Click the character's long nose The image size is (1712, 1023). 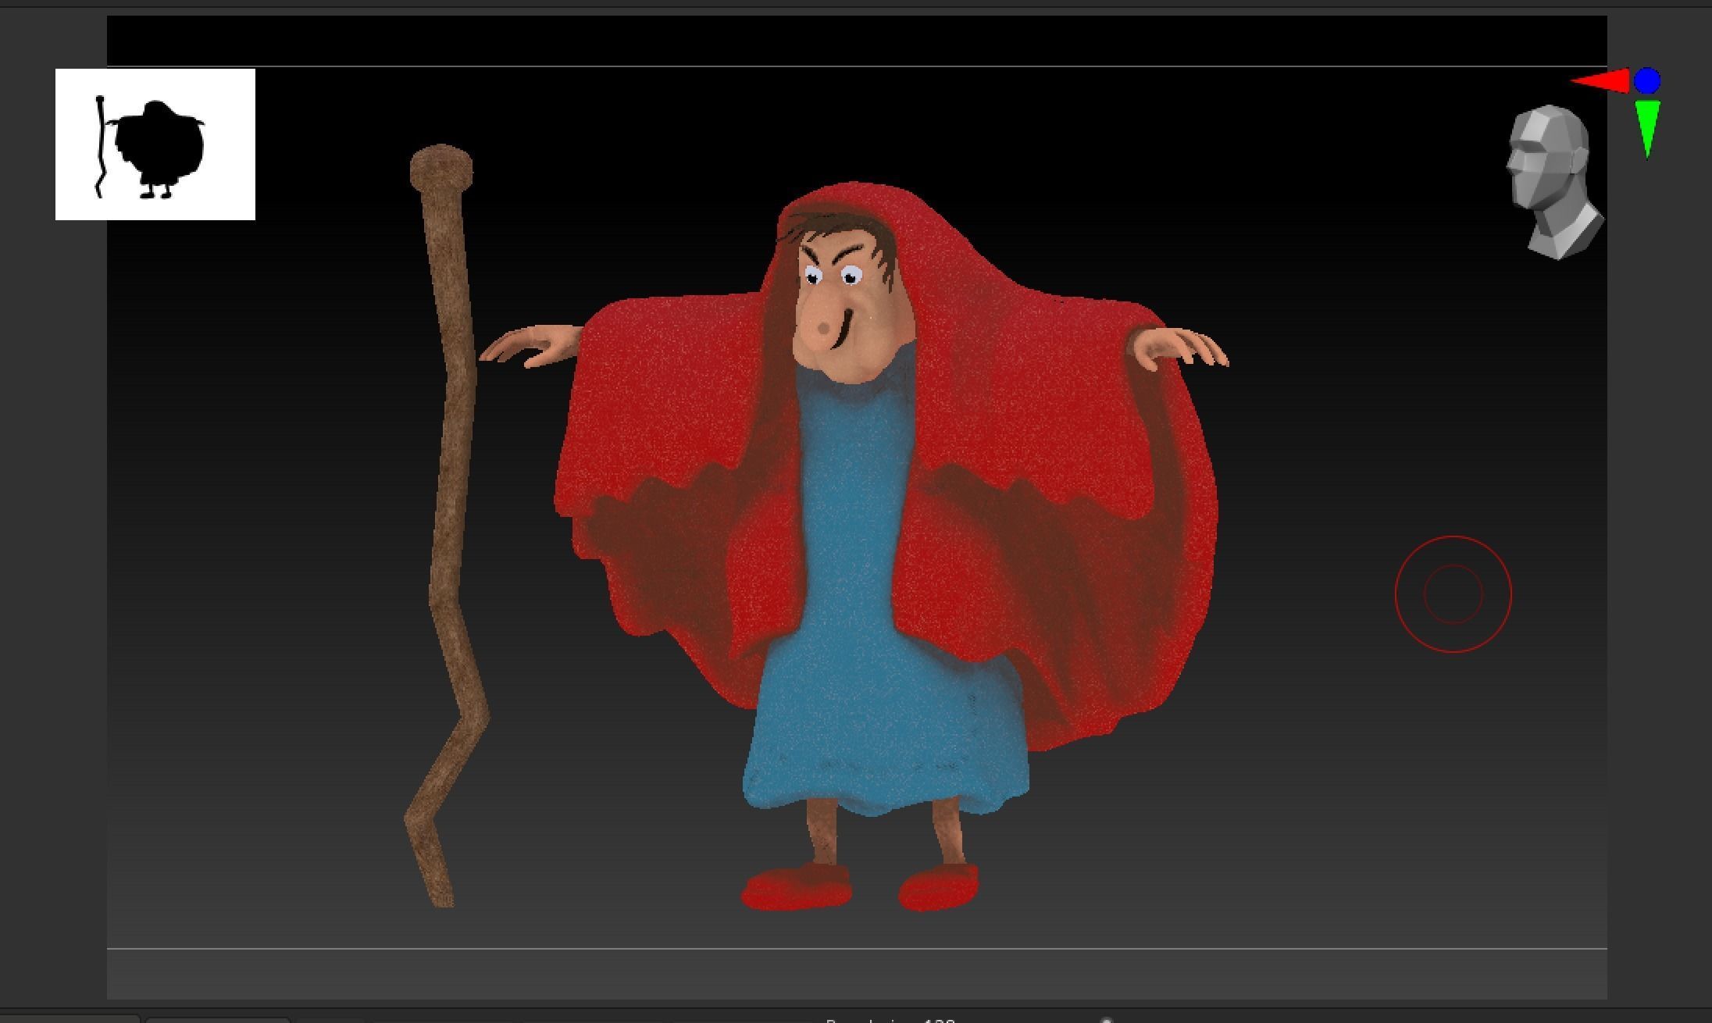pyautogui.click(x=820, y=322)
